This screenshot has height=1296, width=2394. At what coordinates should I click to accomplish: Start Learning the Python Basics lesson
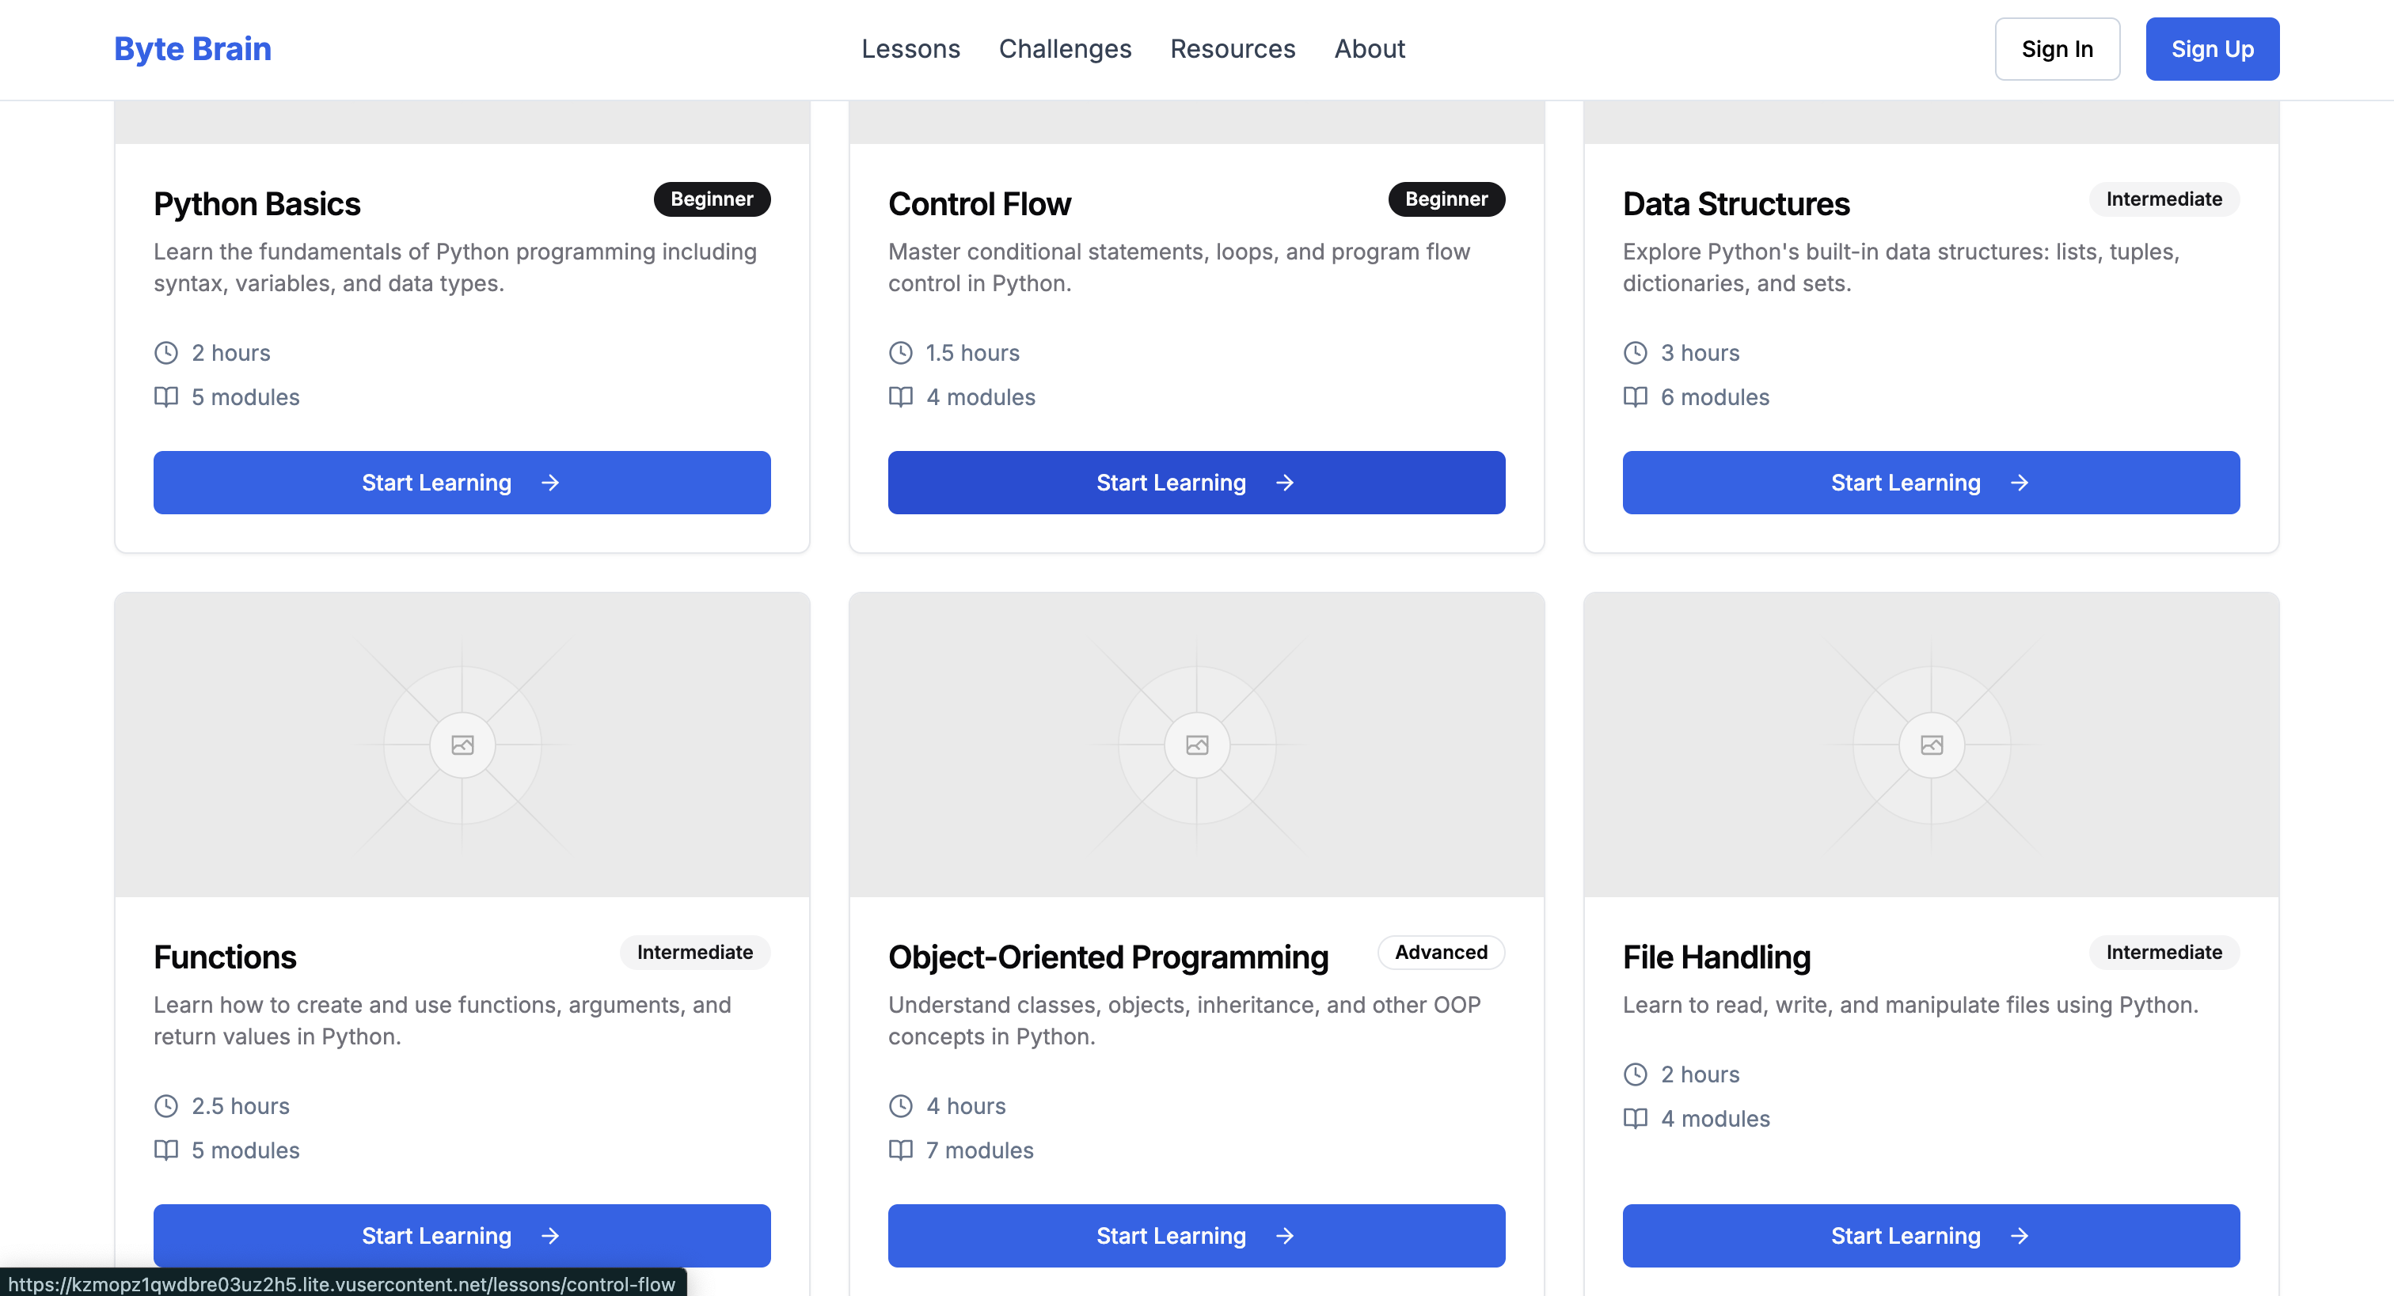pyautogui.click(x=461, y=482)
